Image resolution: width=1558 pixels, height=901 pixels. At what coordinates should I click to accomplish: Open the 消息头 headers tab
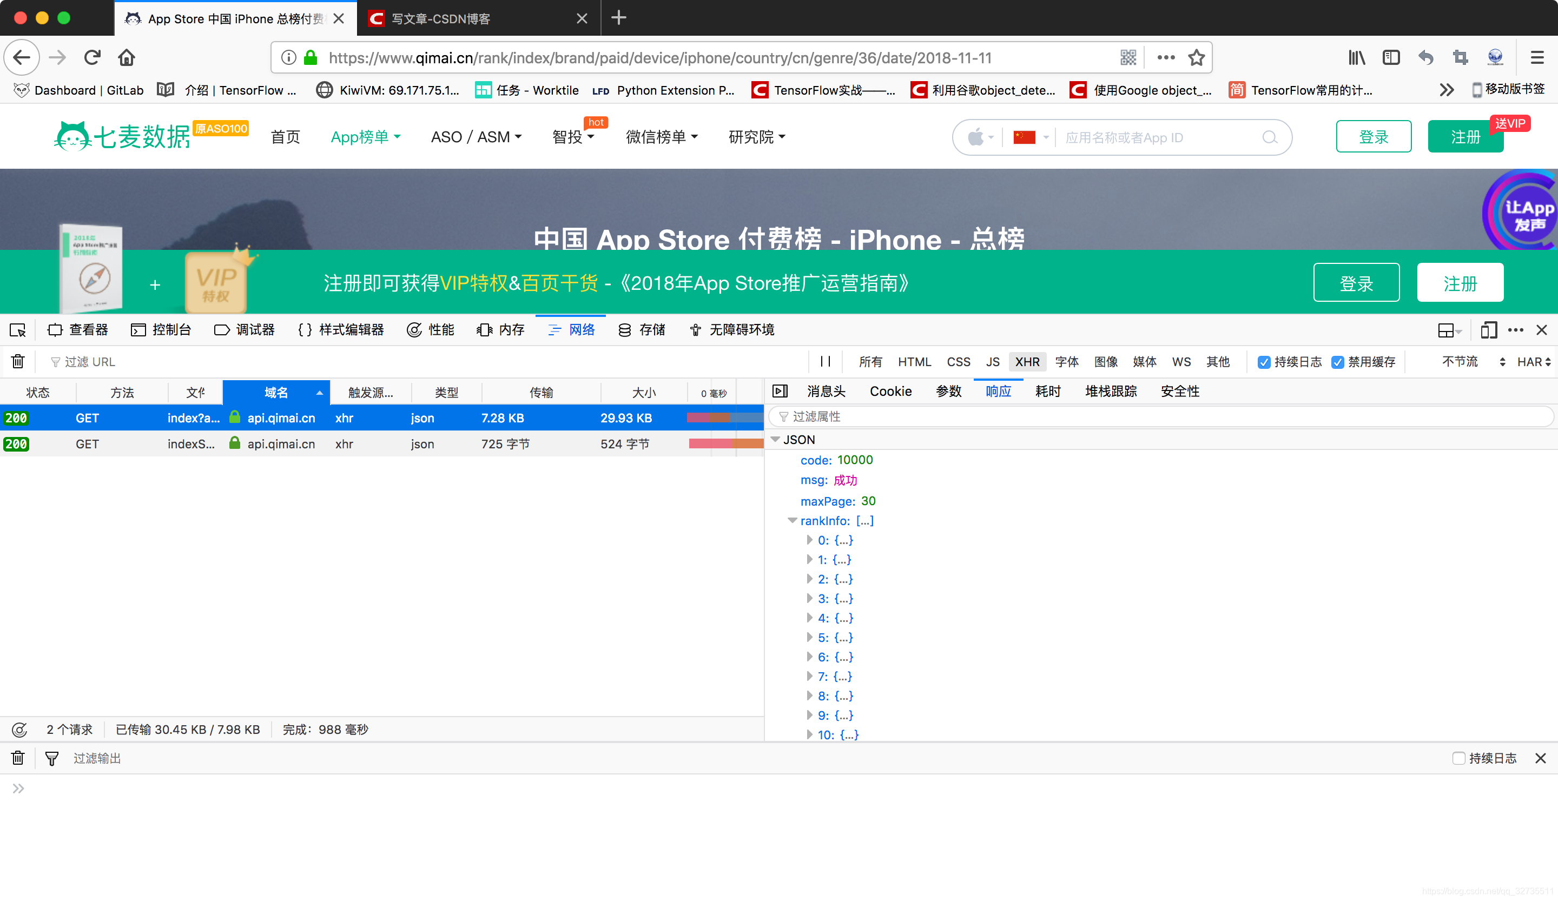[826, 391]
